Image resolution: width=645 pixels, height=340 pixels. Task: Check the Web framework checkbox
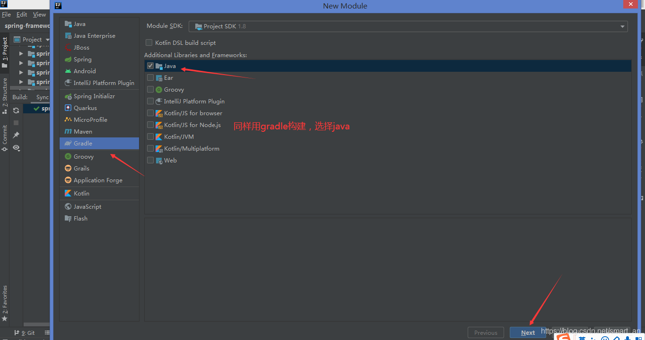tap(150, 160)
